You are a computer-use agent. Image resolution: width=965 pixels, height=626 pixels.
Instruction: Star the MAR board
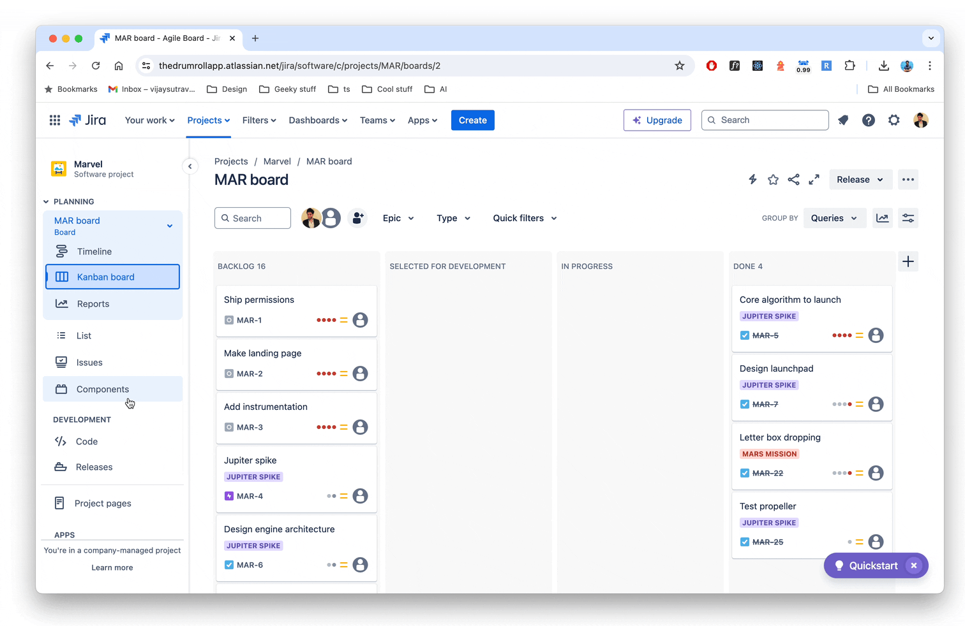tap(773, 180)
